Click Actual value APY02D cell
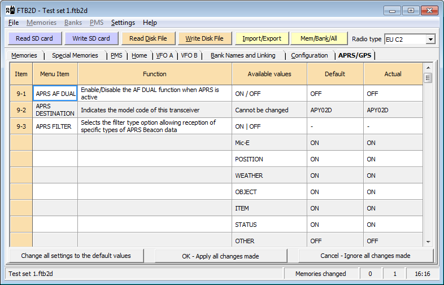 pos(393,110)
